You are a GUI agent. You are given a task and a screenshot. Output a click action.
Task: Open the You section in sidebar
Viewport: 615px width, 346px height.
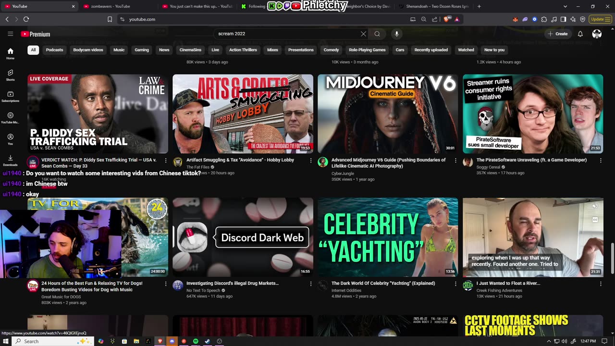coord(10,139)
